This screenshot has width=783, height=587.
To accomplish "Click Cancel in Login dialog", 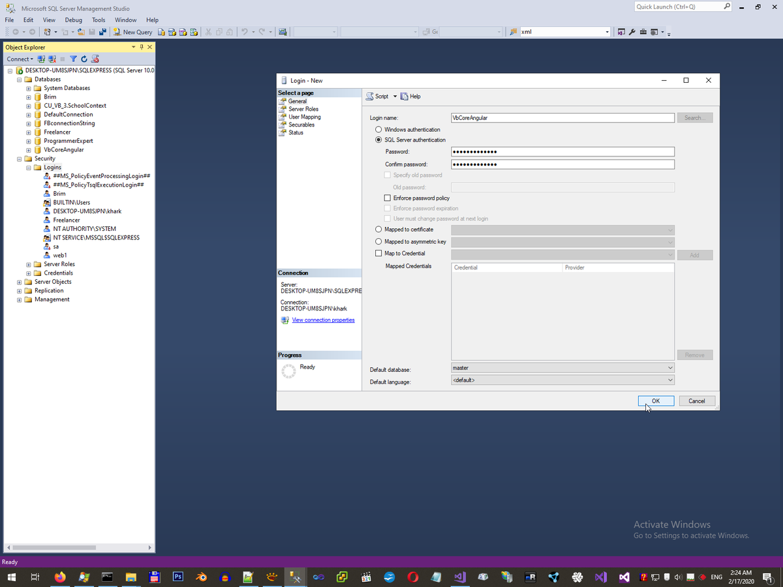I will tap(697, 401).
